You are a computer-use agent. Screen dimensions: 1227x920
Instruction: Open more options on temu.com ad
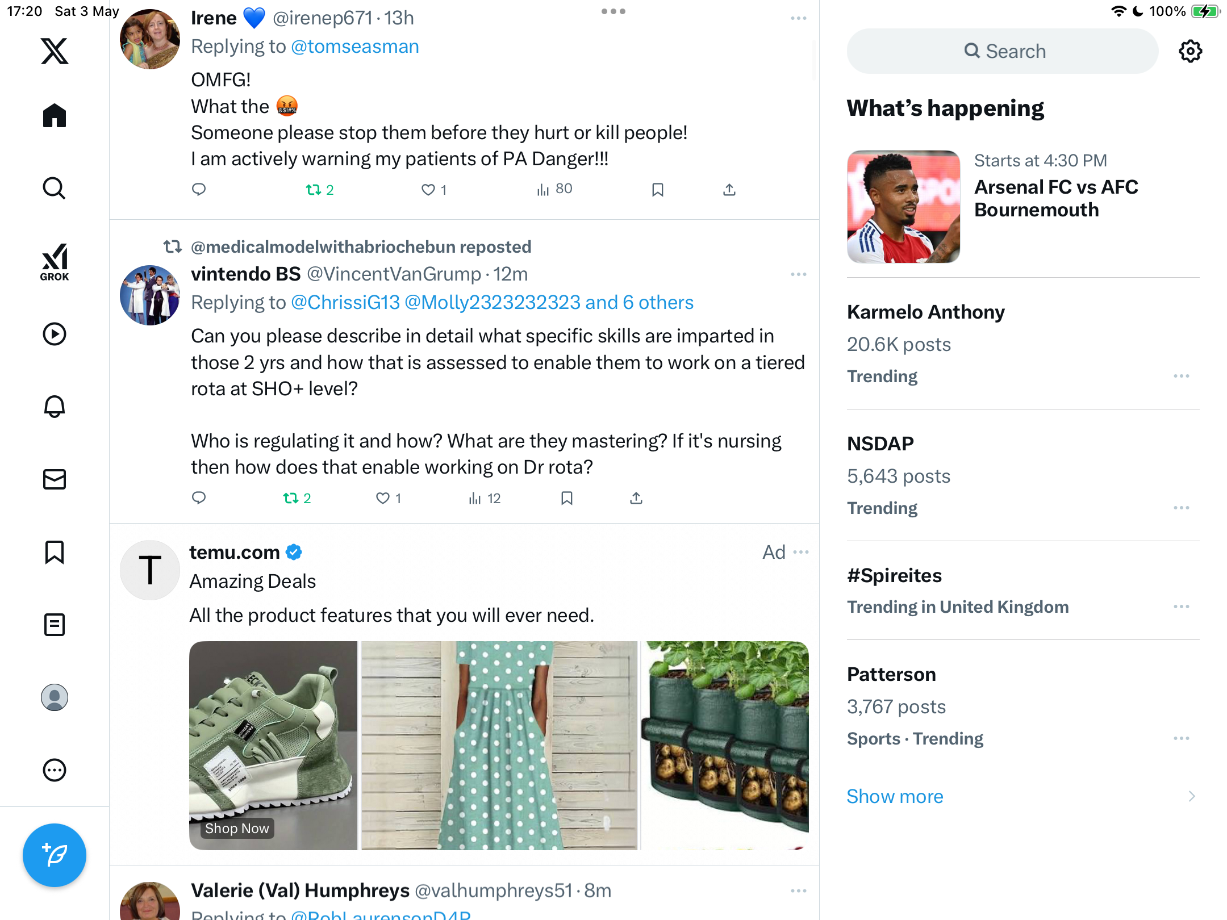[801, 552]
